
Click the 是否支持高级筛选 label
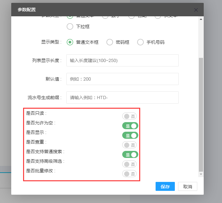point(45,161)
